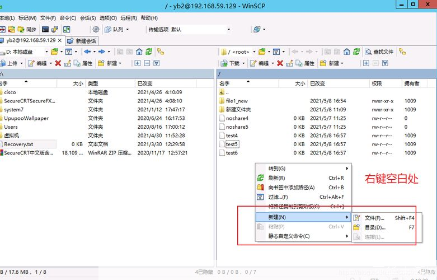This screenshot has height=280, width=437.
Task: Select the UpupooWallpaper folder
Action: pyautogui.click(x=26, y=118)
